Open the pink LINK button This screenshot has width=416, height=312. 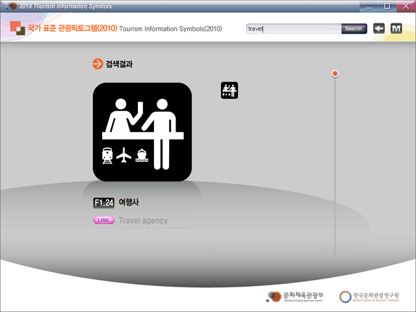pyautogui.click(x=103, y=220)
